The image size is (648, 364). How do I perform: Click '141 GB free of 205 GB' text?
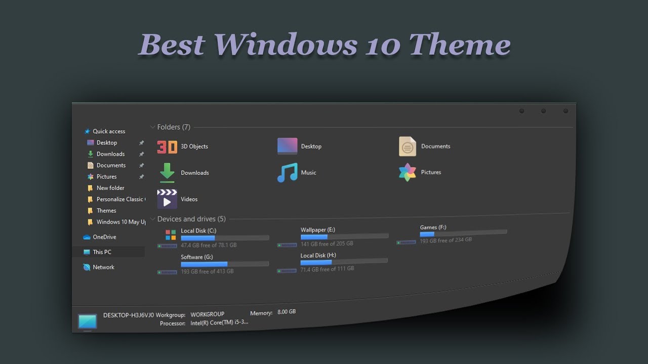click(327, 244)
